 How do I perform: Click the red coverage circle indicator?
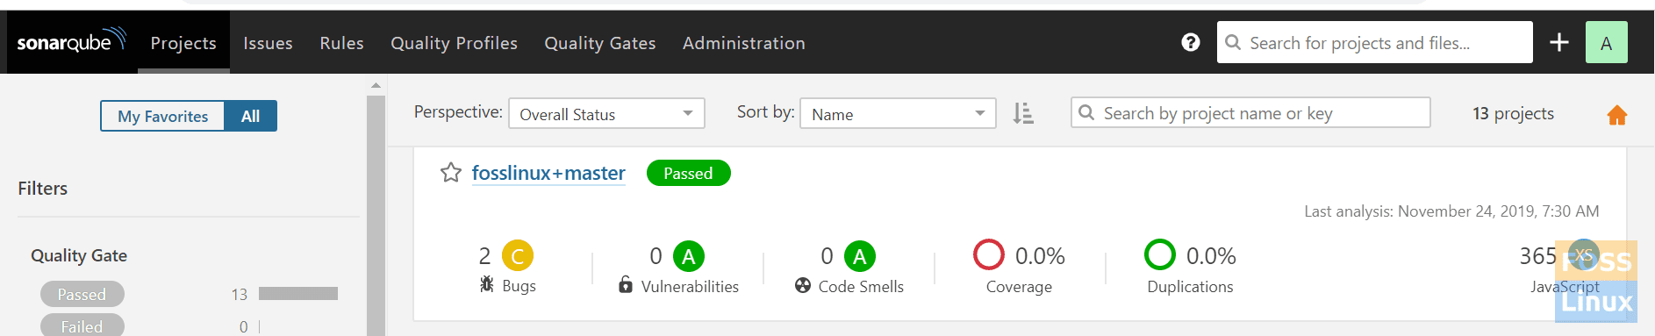[x=989, y=254]
